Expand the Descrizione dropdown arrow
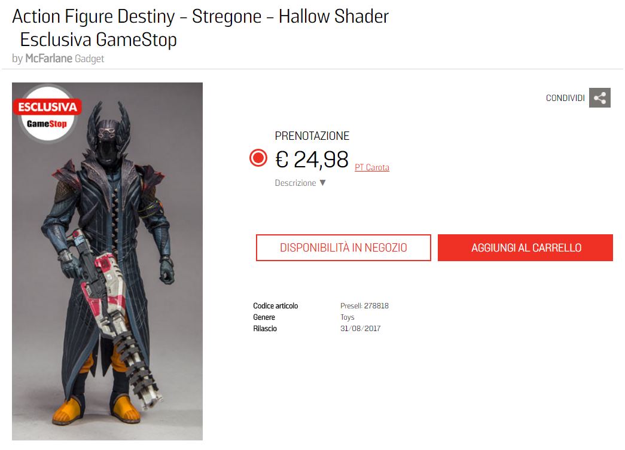The height and width of the screenshot is (450, 625). pyautogui.click(x=322, y=183)
